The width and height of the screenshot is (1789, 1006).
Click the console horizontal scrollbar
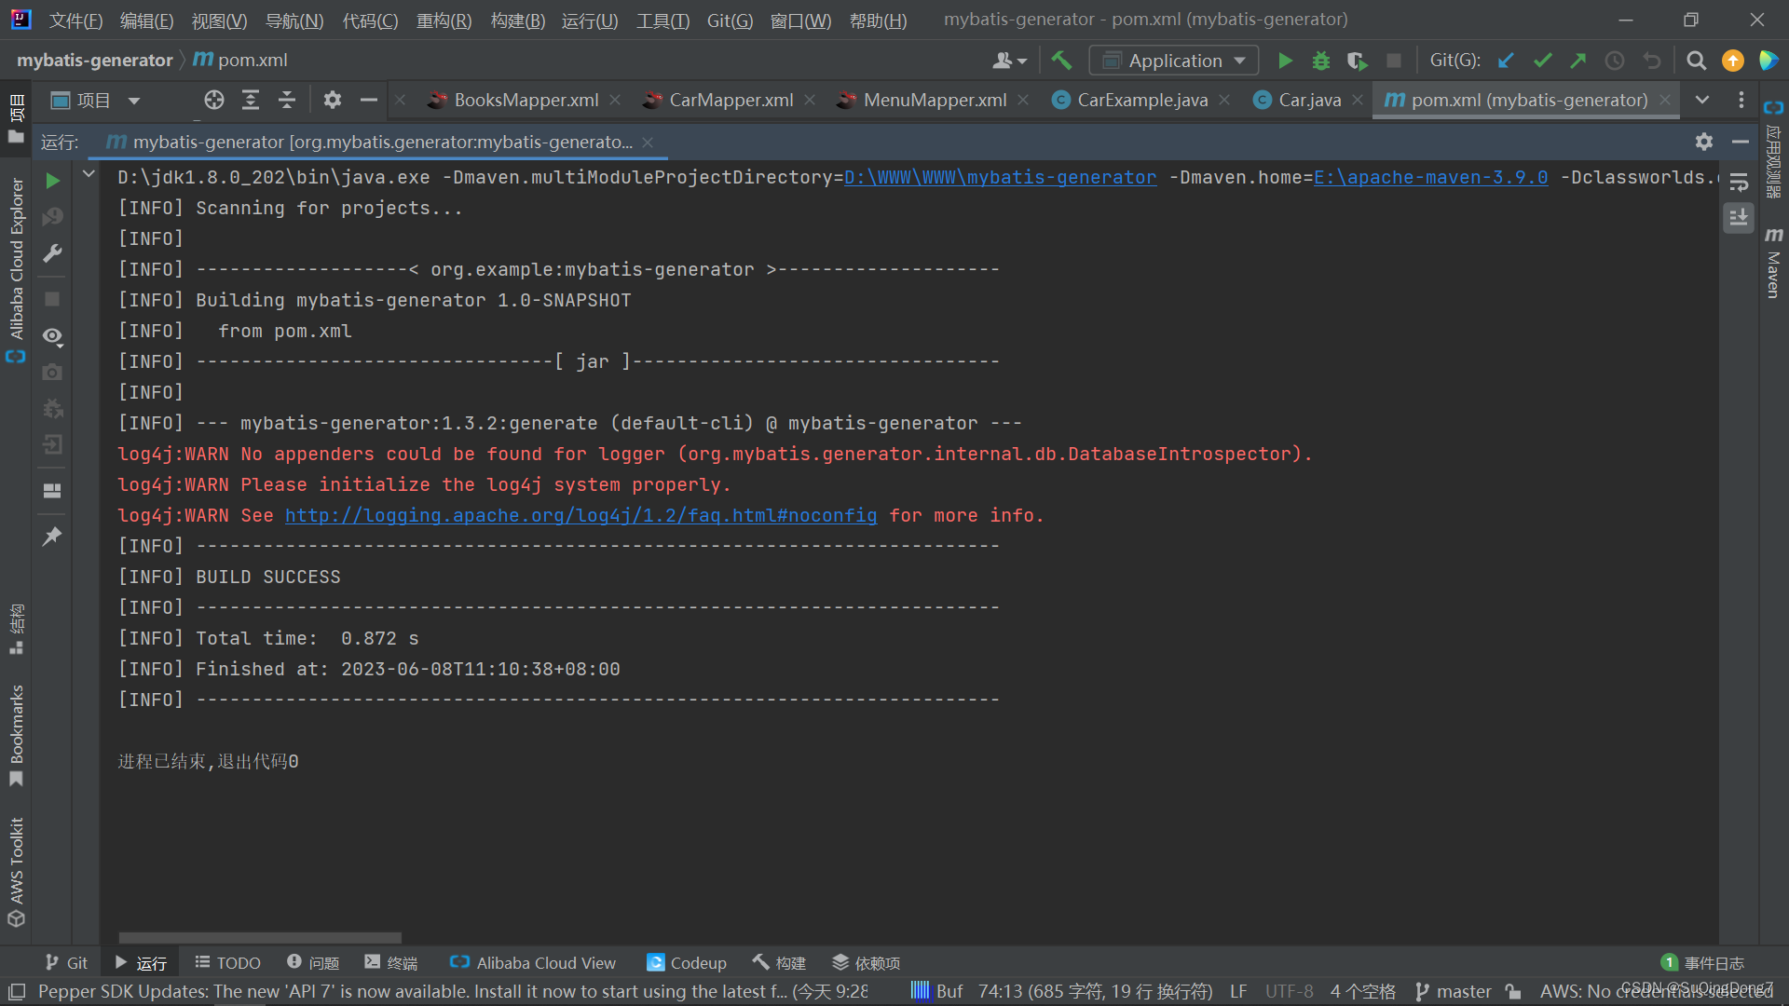pyautogui.click(x=260, y=937)
